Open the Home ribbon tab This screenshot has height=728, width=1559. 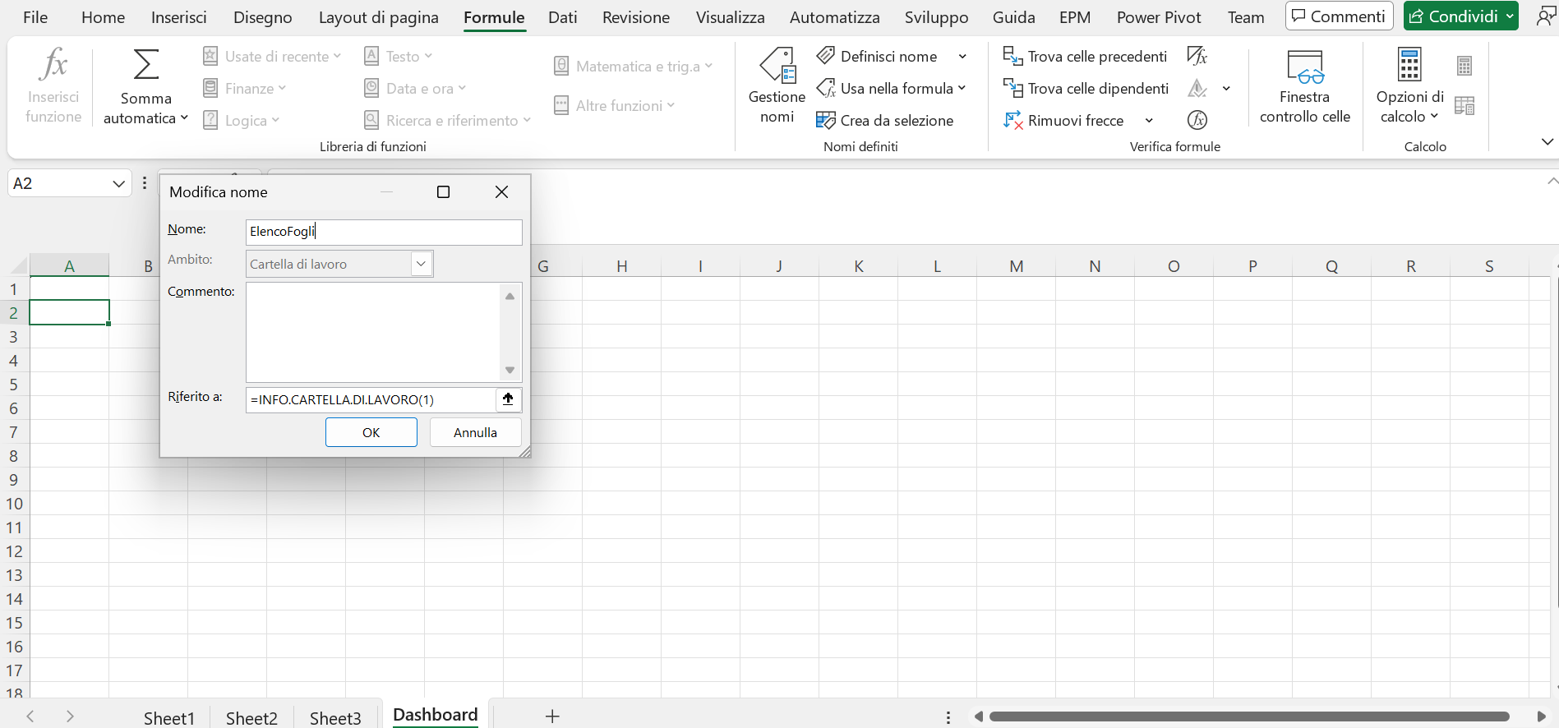pos(103,17)
